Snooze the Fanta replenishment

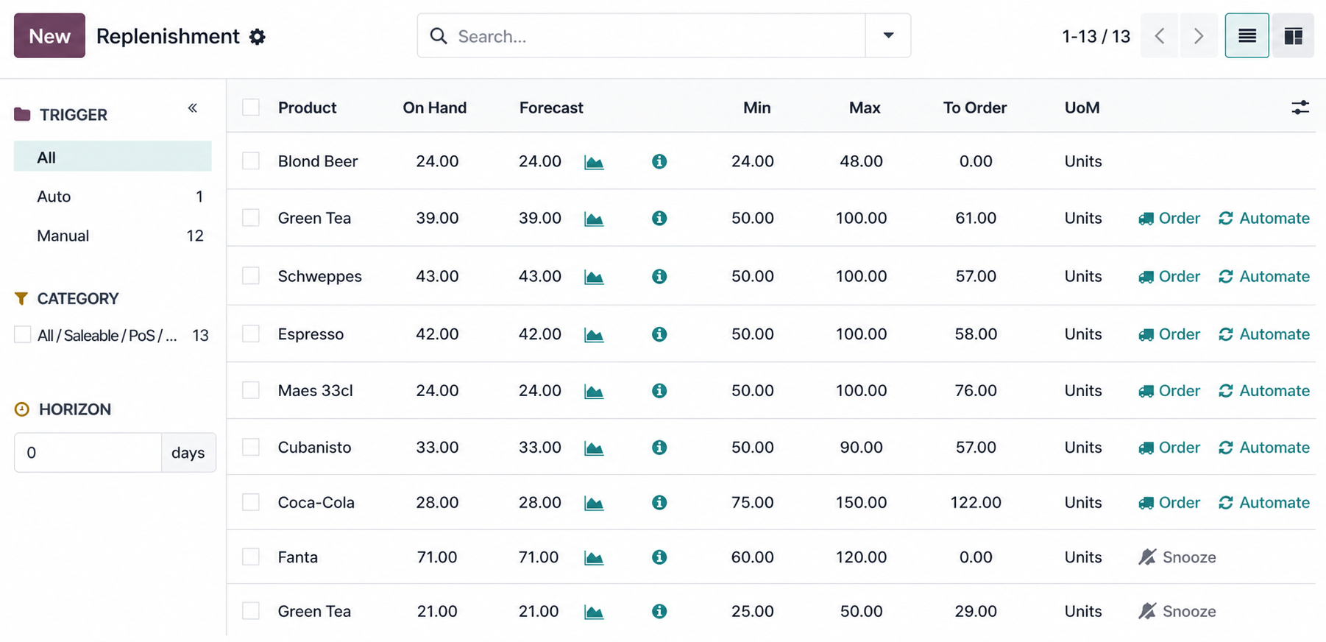1177,557
